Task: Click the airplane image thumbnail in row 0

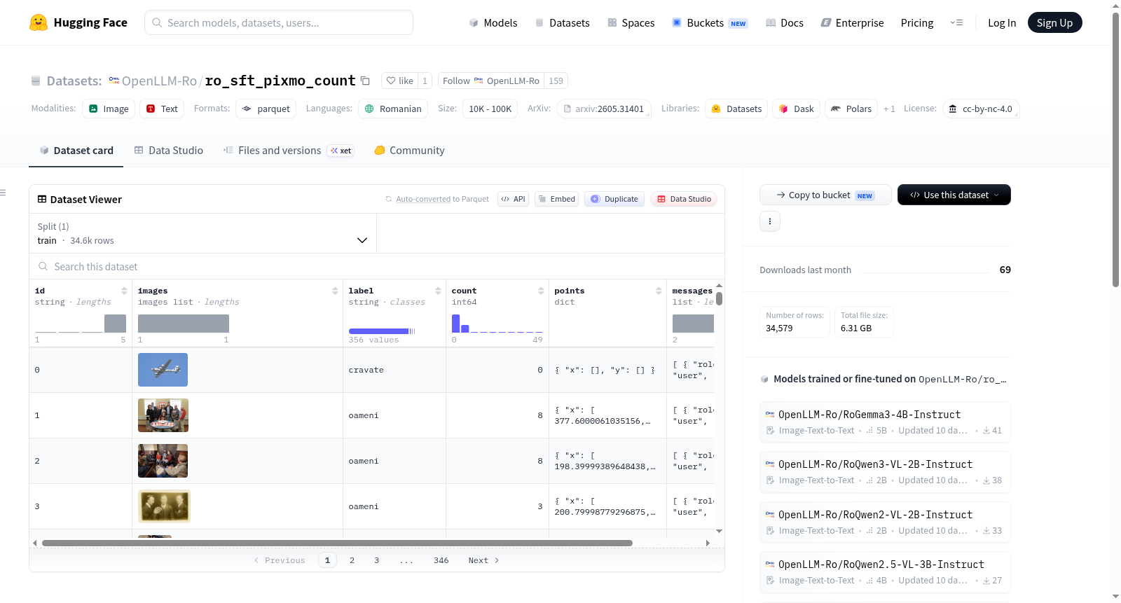Action: (163, 370)
